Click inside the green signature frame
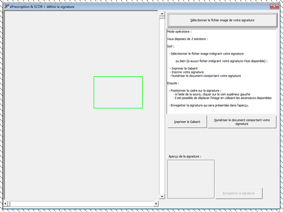283x212 pixels. click(x=118, y=92)
